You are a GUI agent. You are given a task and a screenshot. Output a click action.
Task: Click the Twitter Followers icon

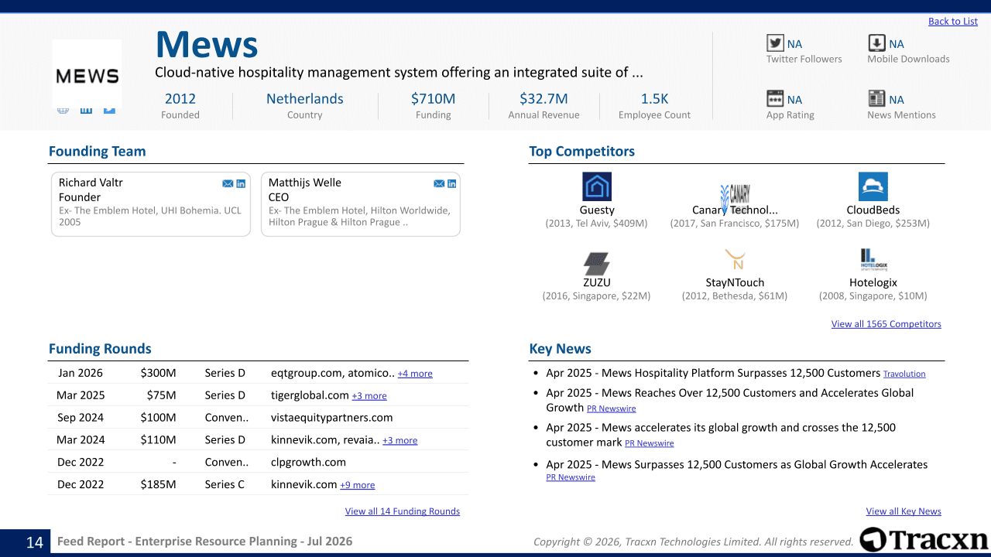click(775, 43)
